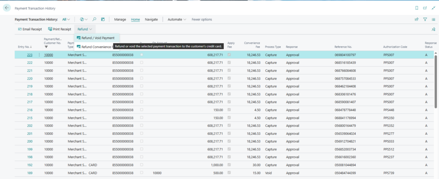Open entry 223 link
Viewport: 439px width, 179px height.
(x=30, y=55)
